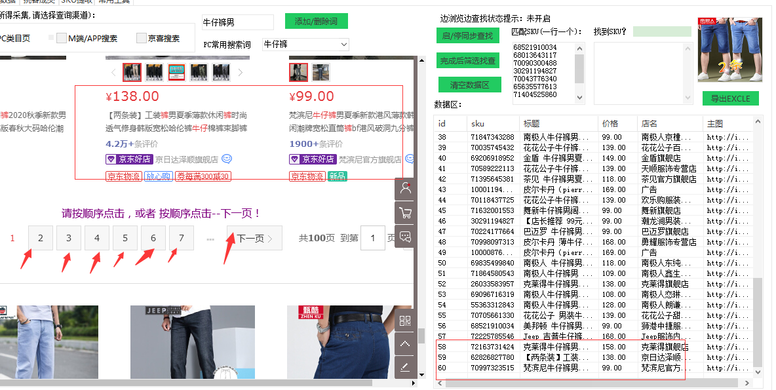Viewport: 776px width, 390px height.
Task: Select SKU 68521910034 in 匹配SKU list
Action: [535, 47]
